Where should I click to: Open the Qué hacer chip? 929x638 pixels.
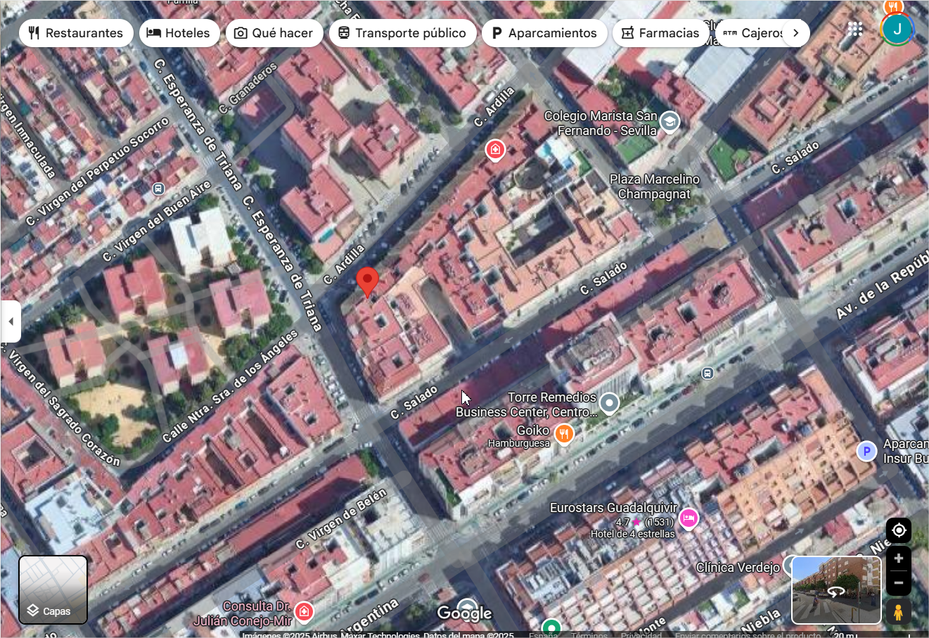(274, 33)
